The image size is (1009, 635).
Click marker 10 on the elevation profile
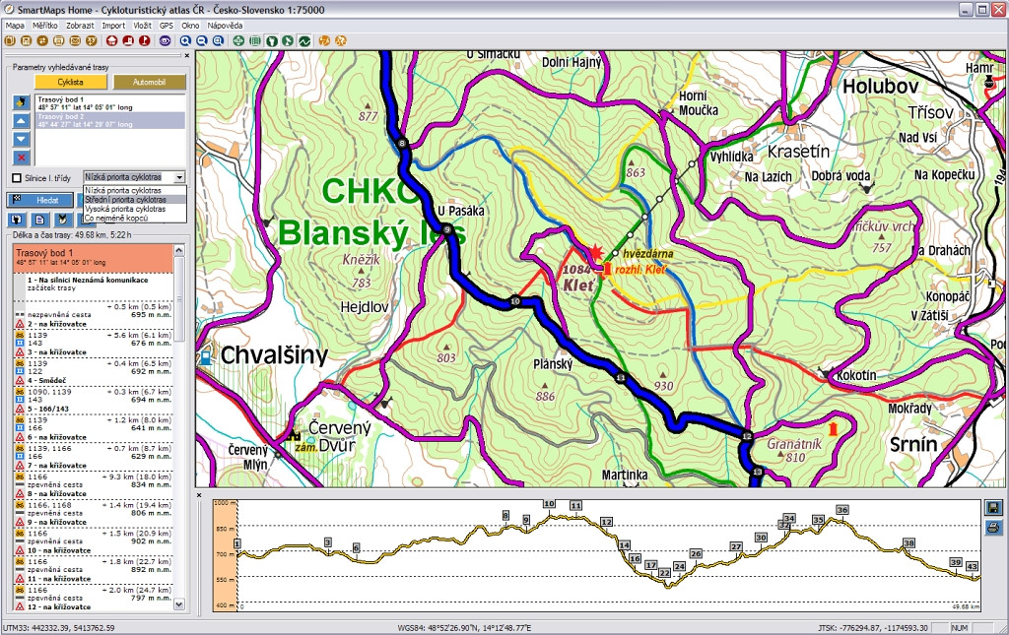pos(549,504)
